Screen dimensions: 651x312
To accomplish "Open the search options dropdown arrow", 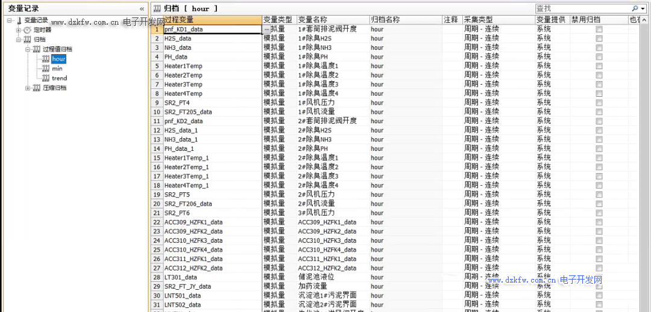I will [x=642, y=8].
